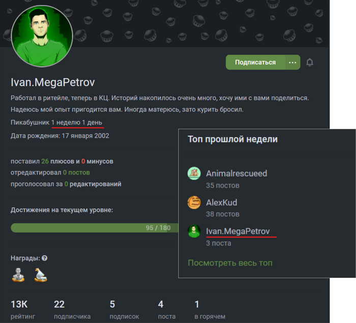Open the 1 в горячем counter

coord(210,310)
